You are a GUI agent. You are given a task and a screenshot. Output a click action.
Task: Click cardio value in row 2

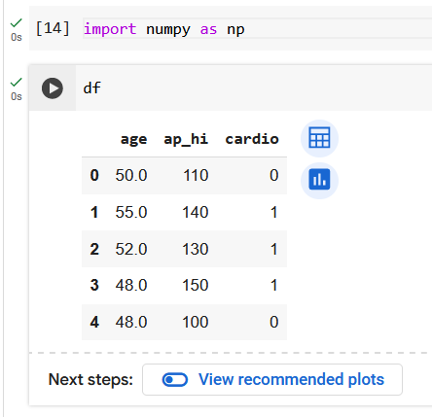point(274,249)
